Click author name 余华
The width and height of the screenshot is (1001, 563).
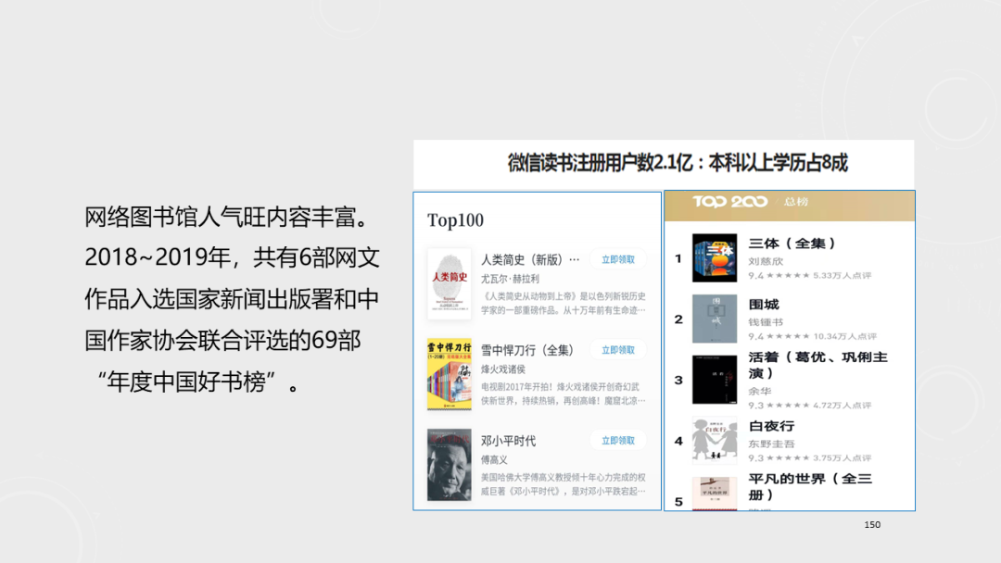click(x=760, y=392)
